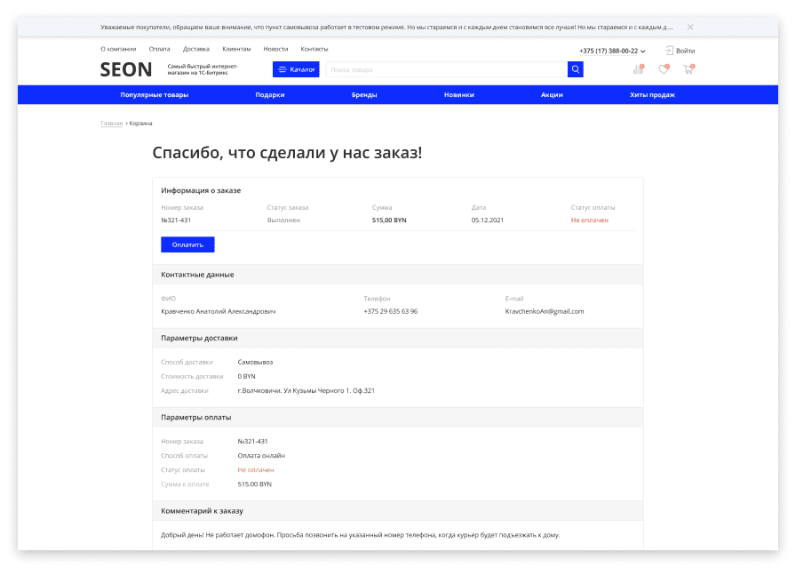Open the shopping cart icon
Screen dimensions: 796x568
pos(689,69)
